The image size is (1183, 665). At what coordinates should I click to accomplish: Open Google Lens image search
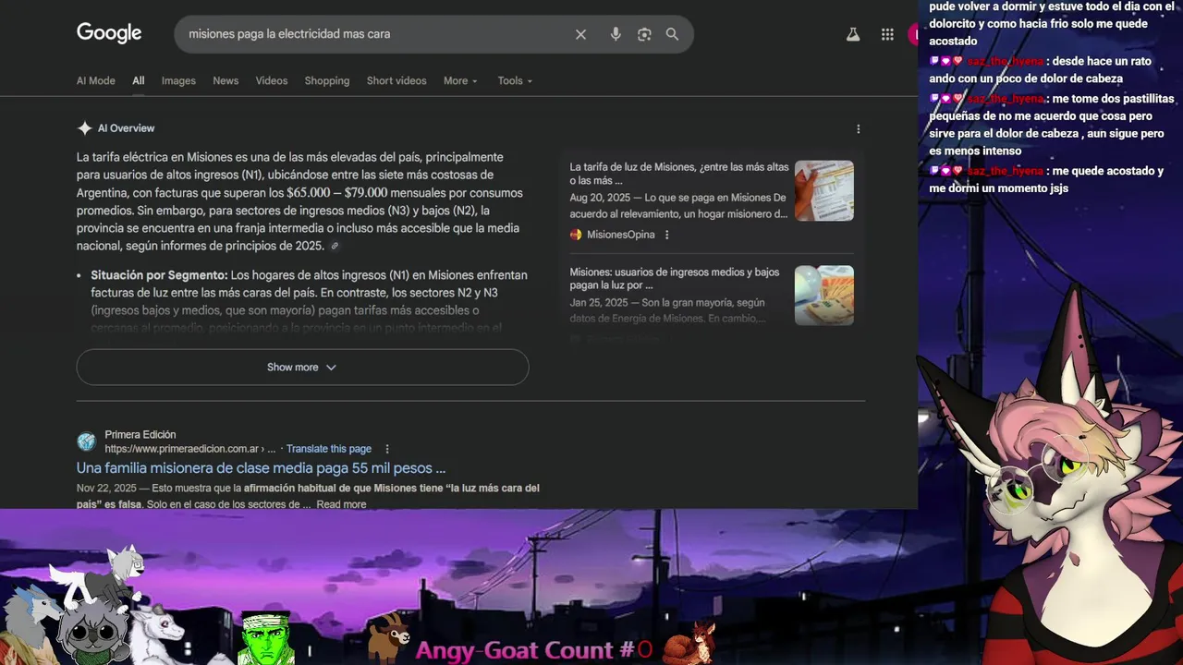point(644,34)
